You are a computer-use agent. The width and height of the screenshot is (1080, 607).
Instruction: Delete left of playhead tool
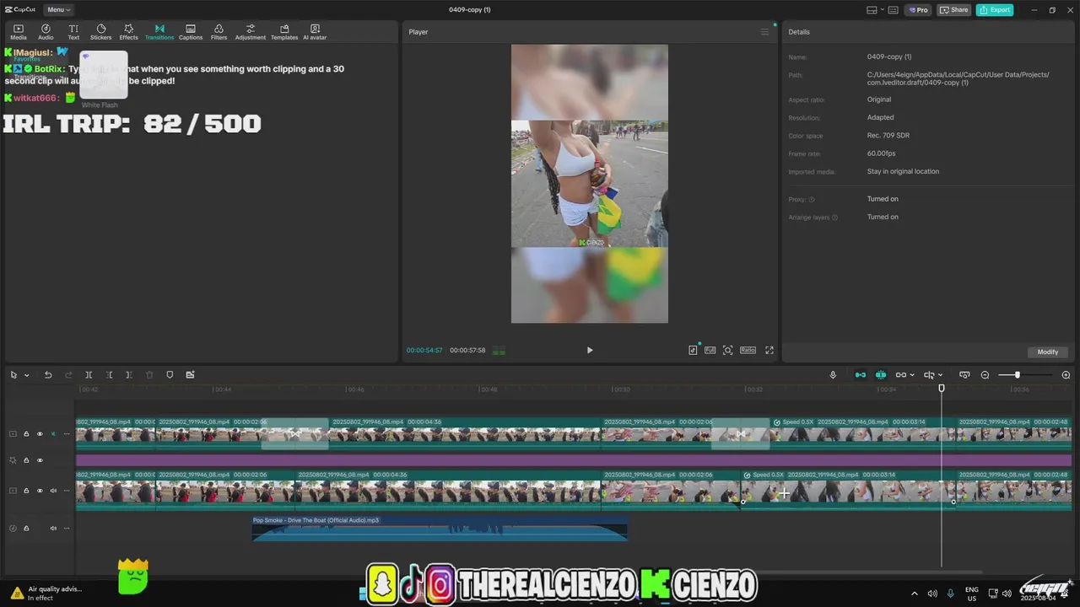pos(109,375)
